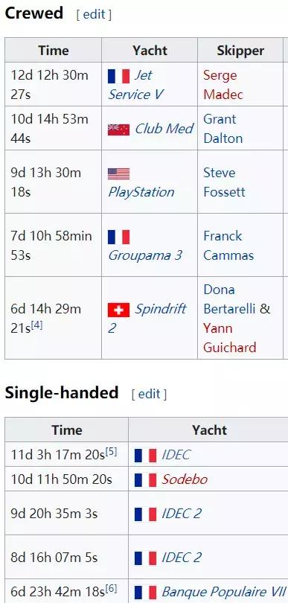Click the French flag beside IDEC
This screenshot has height=603, width=288.
(145, 456)
